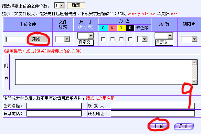This screenshot has height=134, width=201.
Task: Open the 请点击这里注册 registration link
Action: (100, 98)
